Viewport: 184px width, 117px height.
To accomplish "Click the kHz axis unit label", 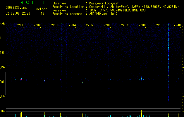I will tap(3, 24).
